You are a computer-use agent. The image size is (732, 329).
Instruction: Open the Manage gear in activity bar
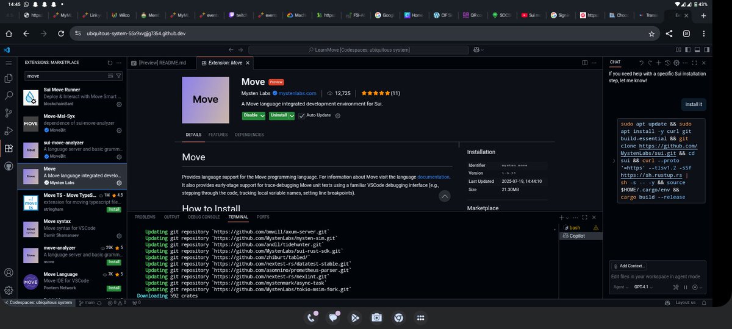[9, 290]
